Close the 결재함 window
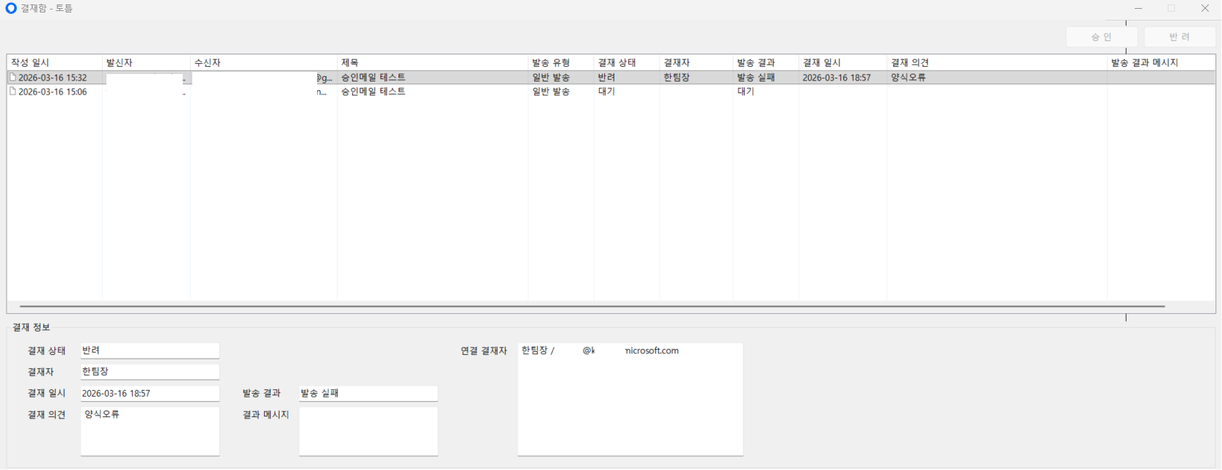 (1204, 9)
